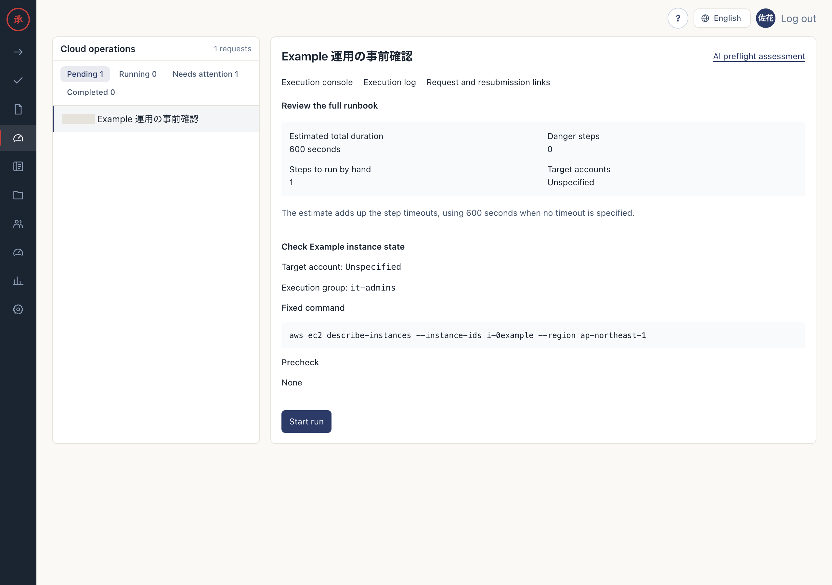Screen dimensions: 832x585
Task: Select the Pending 1 filter tab
Action: coord(85,74)
